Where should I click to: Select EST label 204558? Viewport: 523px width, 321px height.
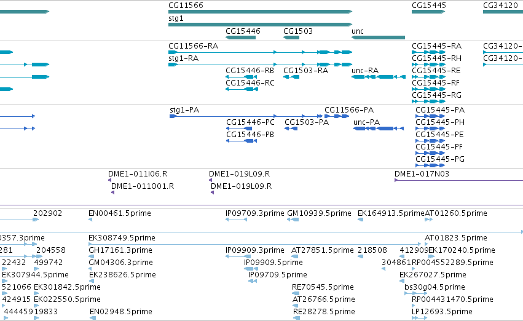[x=50, y=251]
